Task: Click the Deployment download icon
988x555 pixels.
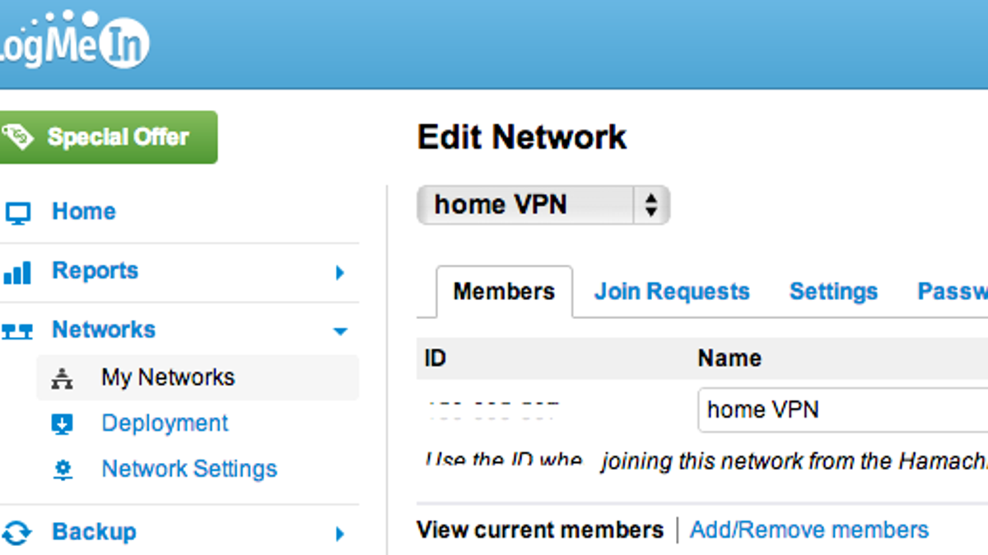Action: (x=62, y=424)
